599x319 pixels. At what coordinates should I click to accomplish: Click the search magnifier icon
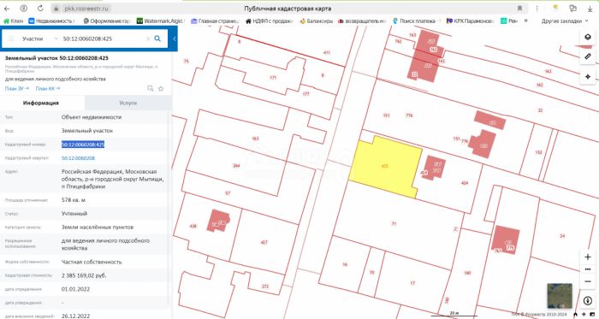coord(157,38)
